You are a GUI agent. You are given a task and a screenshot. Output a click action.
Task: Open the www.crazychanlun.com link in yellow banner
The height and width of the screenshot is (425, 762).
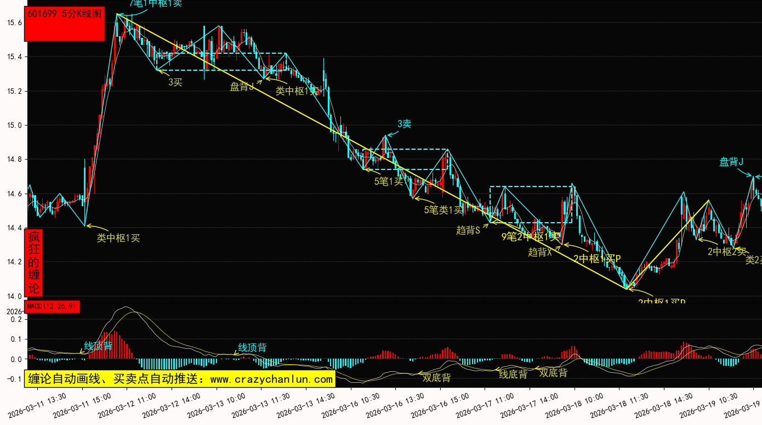271,379
